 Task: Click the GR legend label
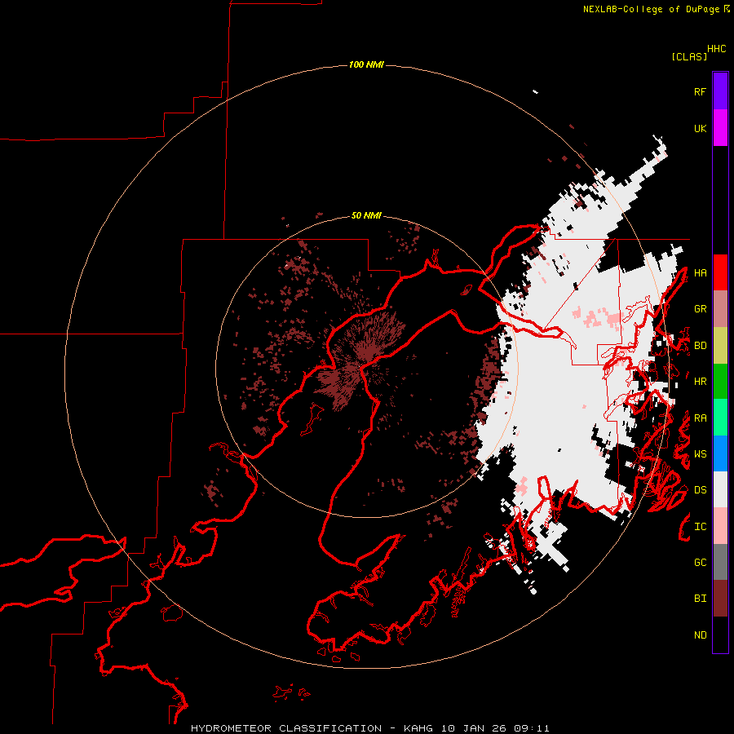coord(700,309)
